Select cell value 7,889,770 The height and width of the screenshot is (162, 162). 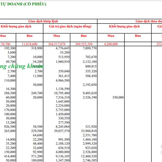(90, 48)
